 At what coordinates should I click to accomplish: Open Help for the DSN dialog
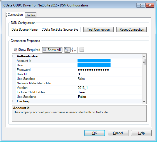141,133
